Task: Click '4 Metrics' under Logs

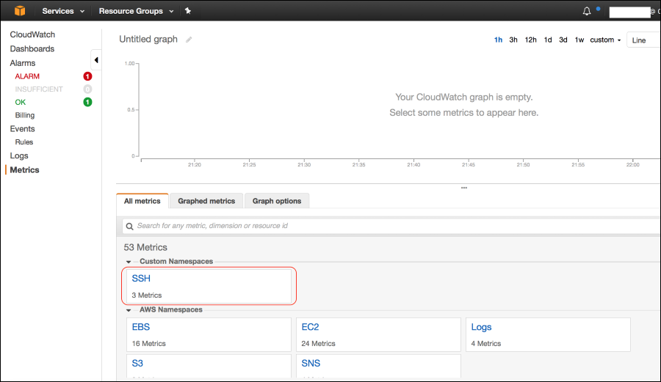Action: tap(486, 344)
